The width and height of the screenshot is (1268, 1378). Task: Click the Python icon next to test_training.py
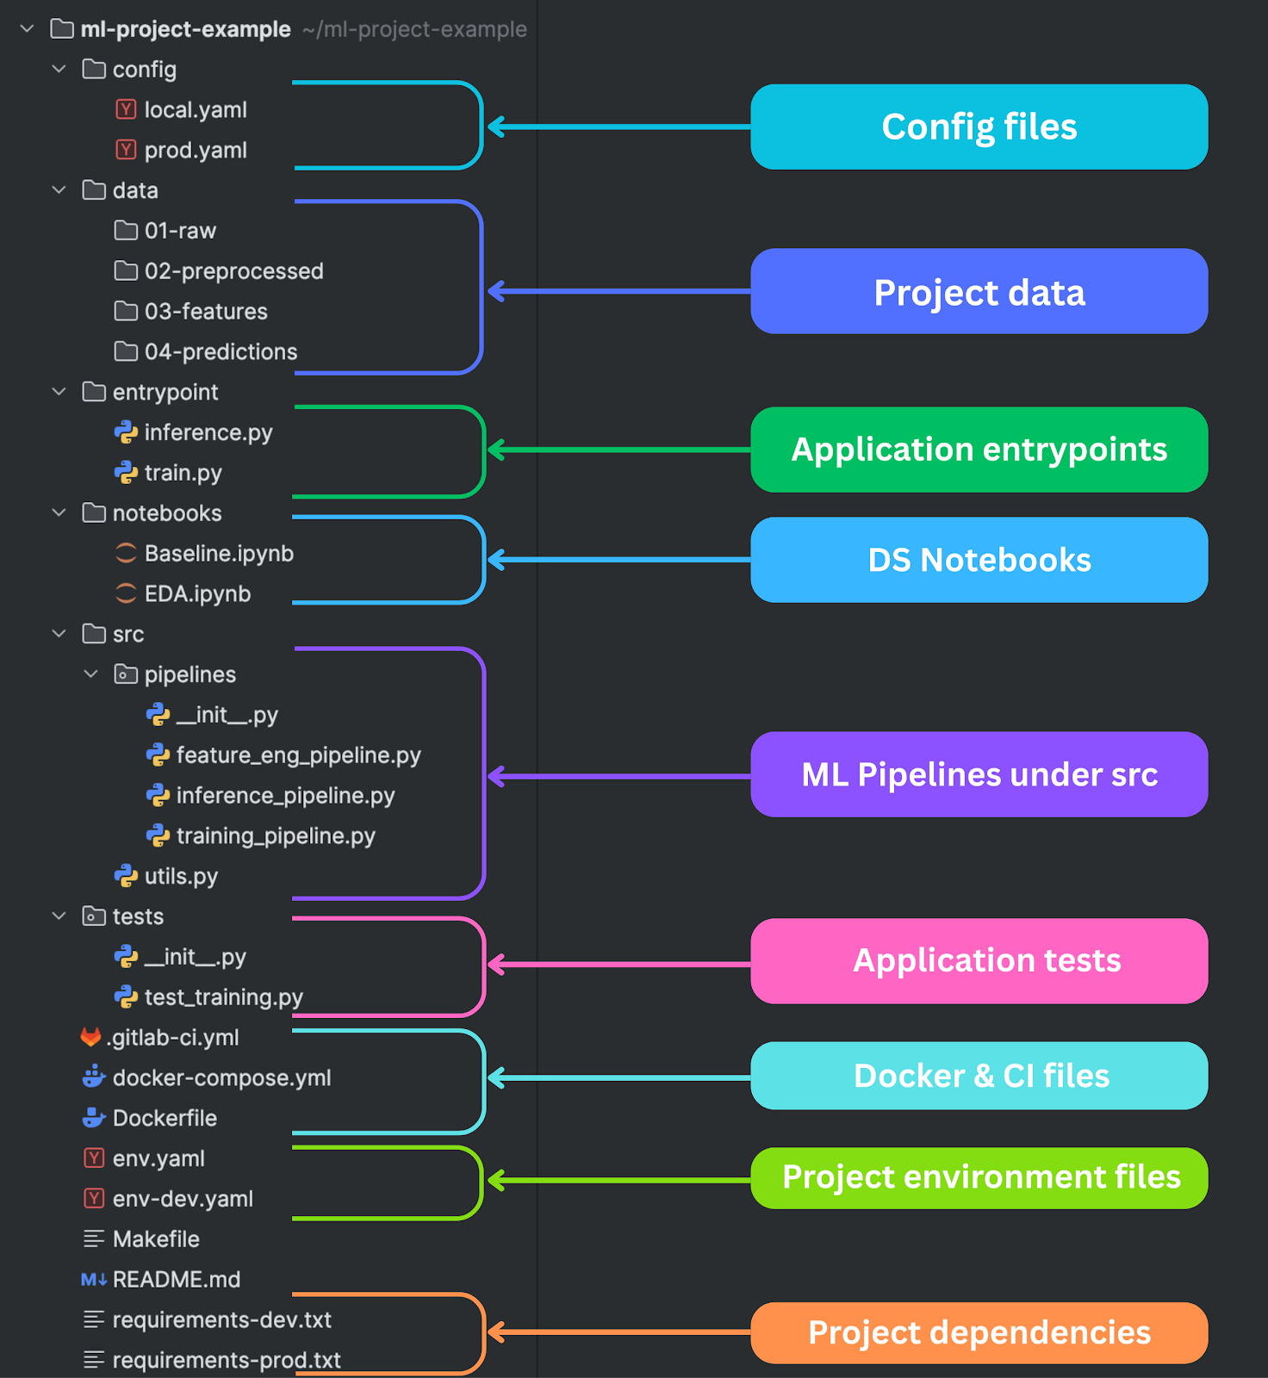127,996
